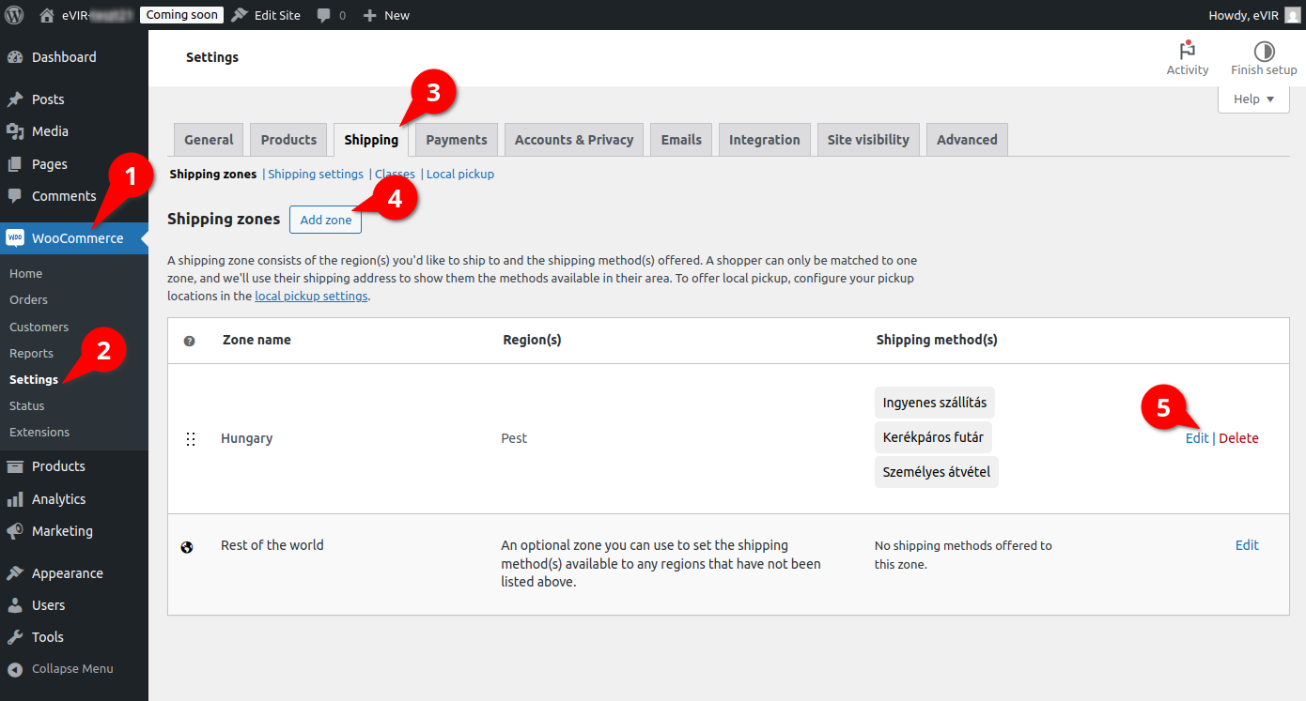This screenshot has height=701, width=1306.
Task: Edit the Hungary shipping zone
Action: (1197, 438)
